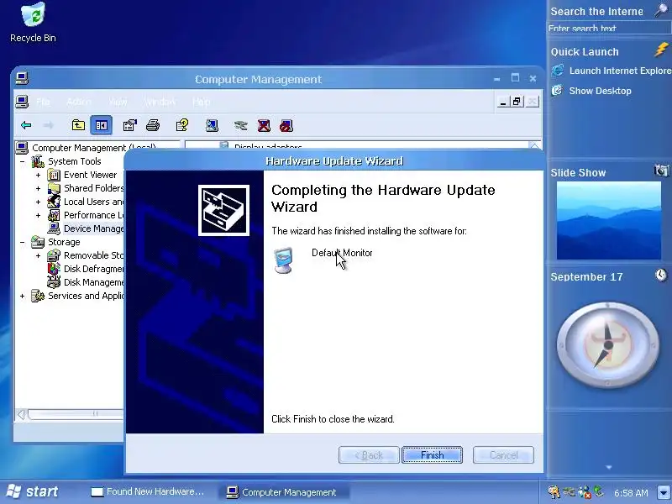The image size is (672, 504).
Task: Click the Update Driver toolbar icon
Action: tap(240, 125)
